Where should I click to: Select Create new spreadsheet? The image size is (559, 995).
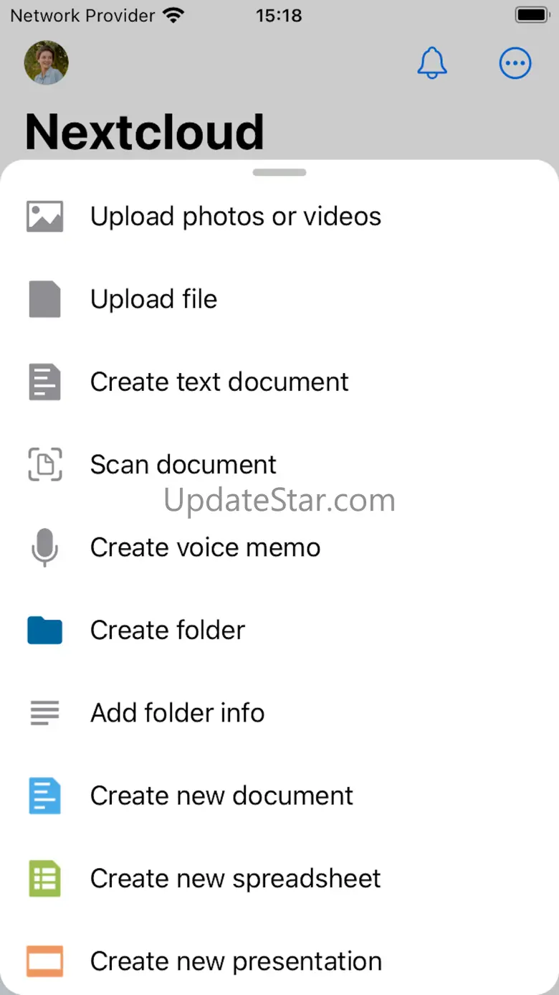tap(279, 879)
